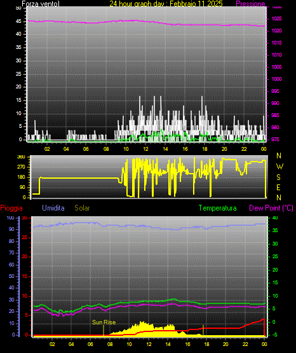The height and width of the screenshot is (353, 296).
Task: Click the '90' humidity axis value
Action: click(11, 229)
